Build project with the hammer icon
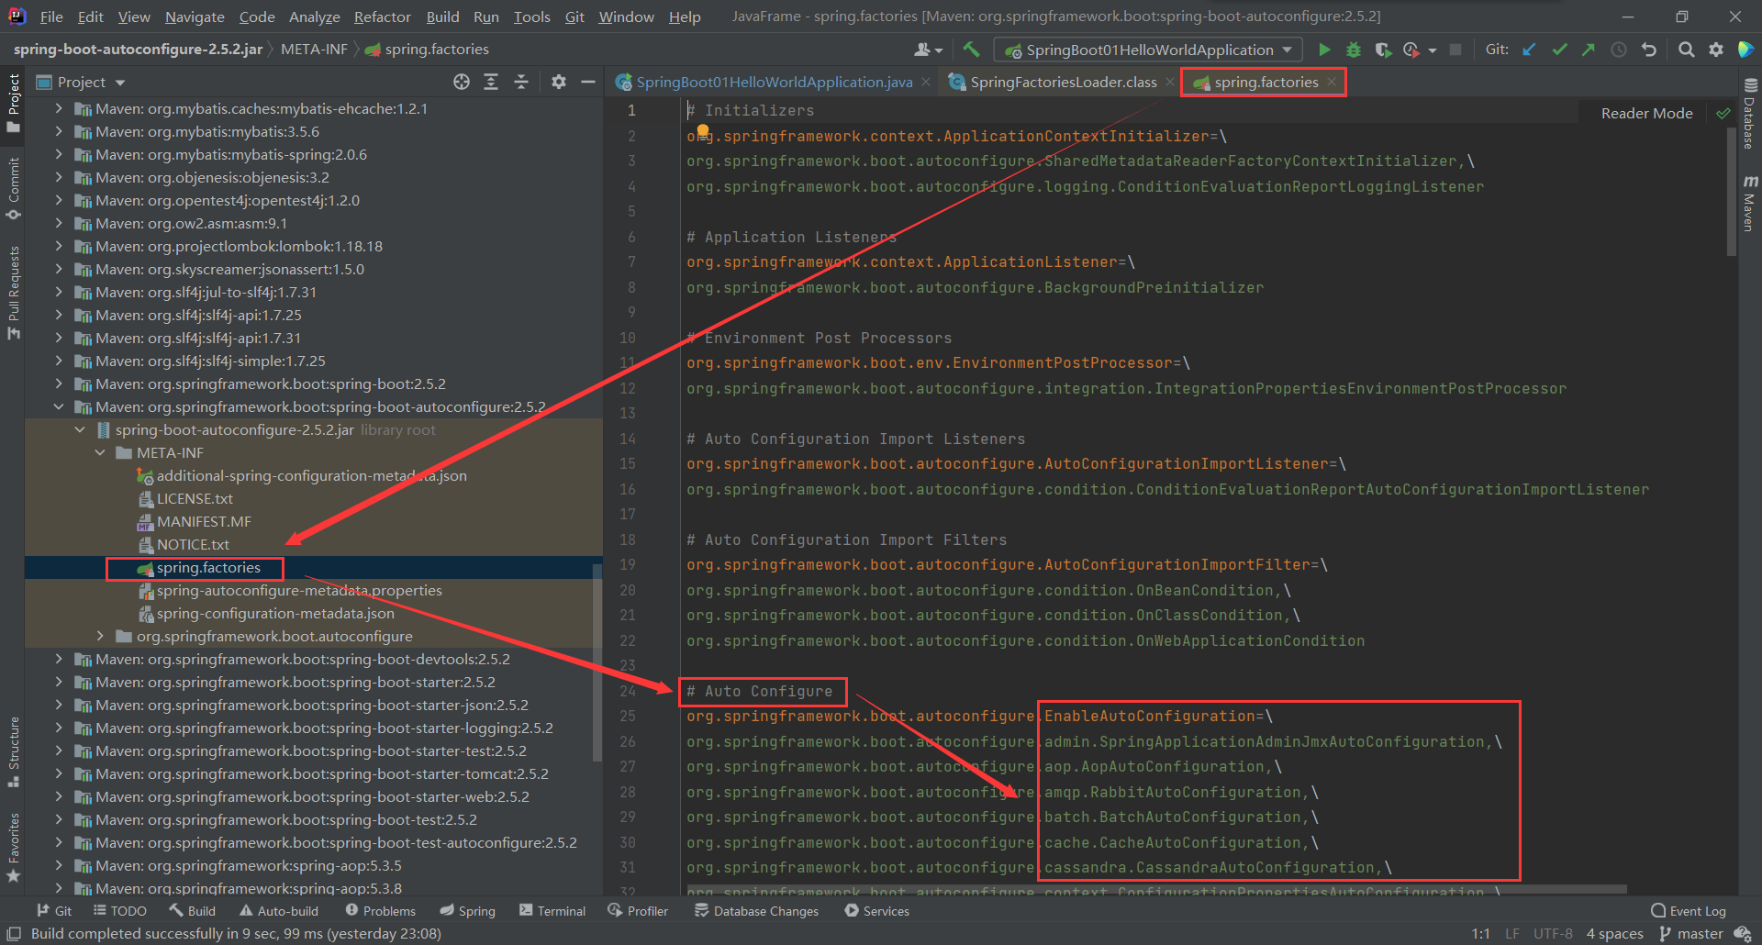The width and height of the screenshot is (1762, 945). 972,50
